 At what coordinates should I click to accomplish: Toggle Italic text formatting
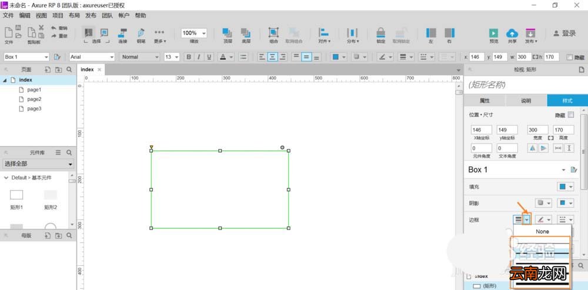(x=199, y=57)
